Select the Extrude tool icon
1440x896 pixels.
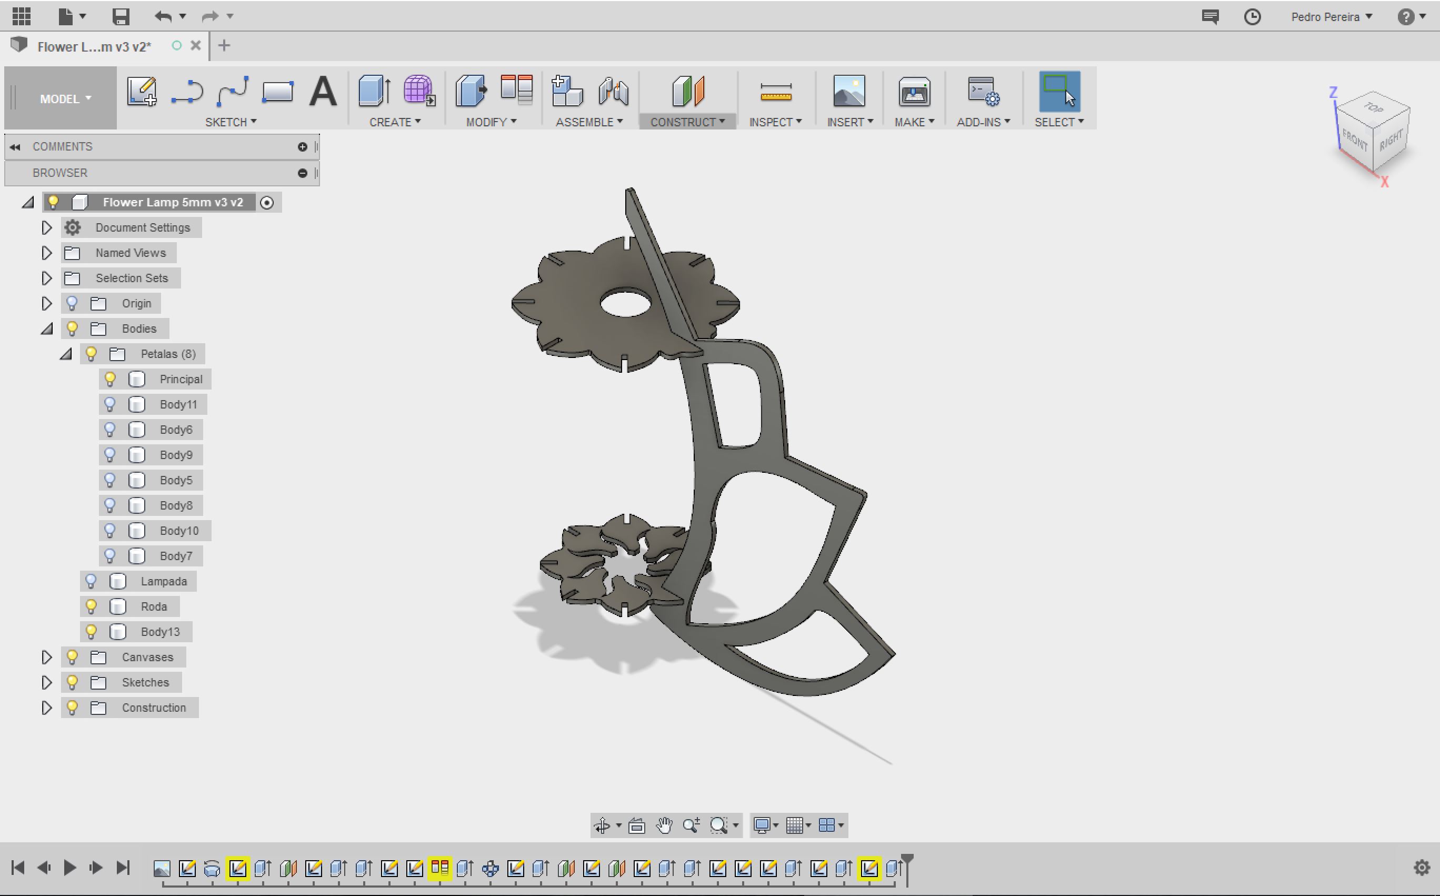tap(374, 91)
